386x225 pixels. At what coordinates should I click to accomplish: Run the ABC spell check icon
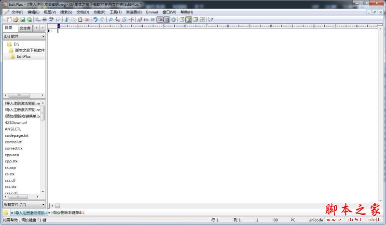coord(51,19)
